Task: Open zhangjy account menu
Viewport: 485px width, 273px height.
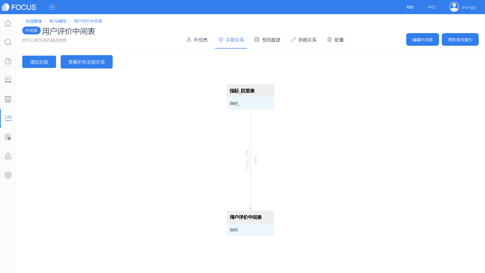Action: pyautogui.click(x=469, y=7)
